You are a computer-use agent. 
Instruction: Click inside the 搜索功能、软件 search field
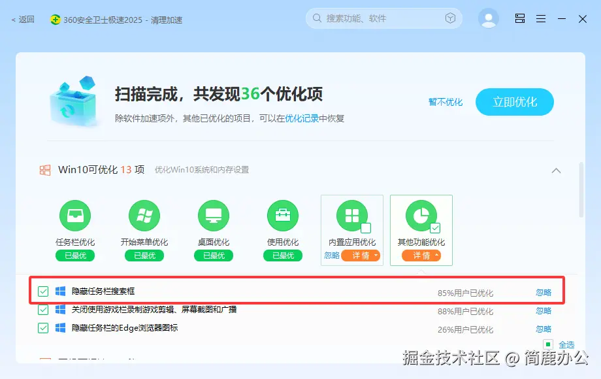[x=366, y=18]
